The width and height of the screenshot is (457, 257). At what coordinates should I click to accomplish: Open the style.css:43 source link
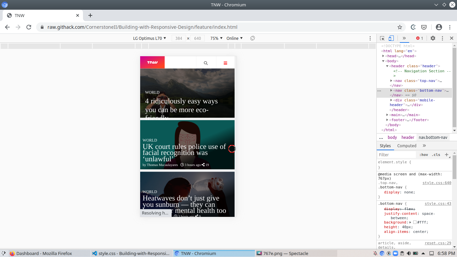point(438,203)
